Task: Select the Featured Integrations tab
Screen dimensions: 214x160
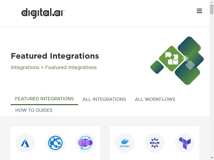Action: click(x=44, y=99)
